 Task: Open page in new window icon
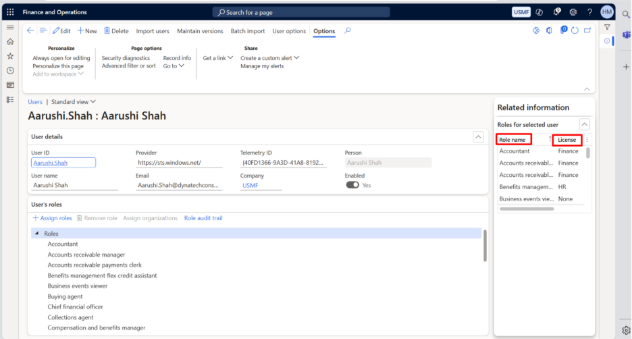(587, 30)
